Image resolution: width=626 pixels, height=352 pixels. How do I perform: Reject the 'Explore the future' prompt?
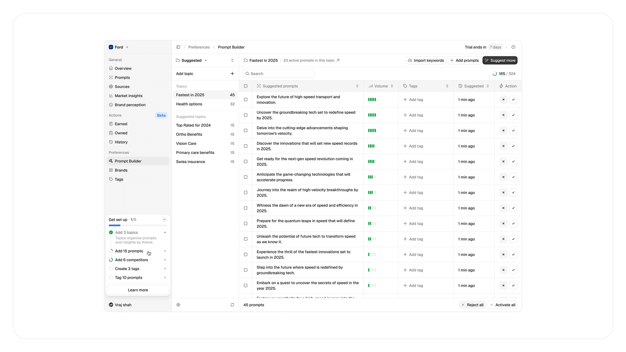point(503,100)
